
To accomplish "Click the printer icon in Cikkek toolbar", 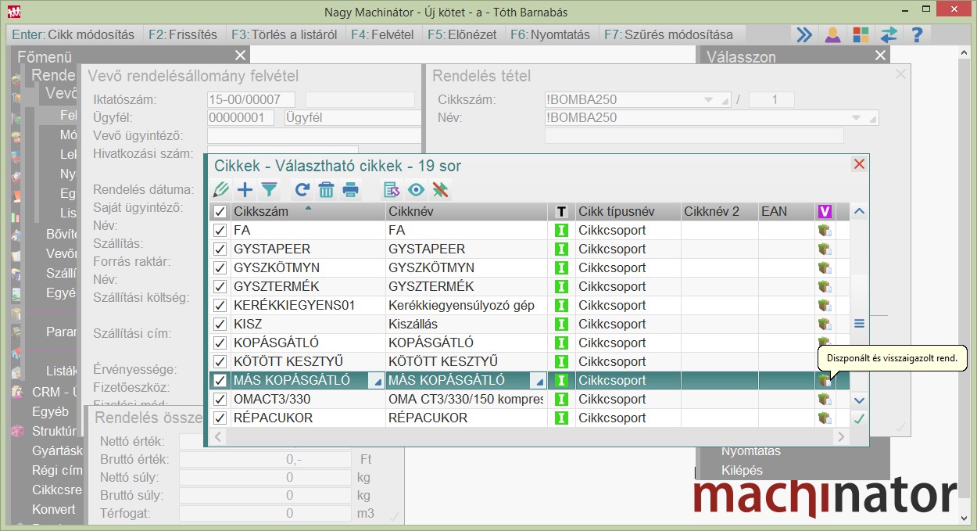I will coord(351,189).
